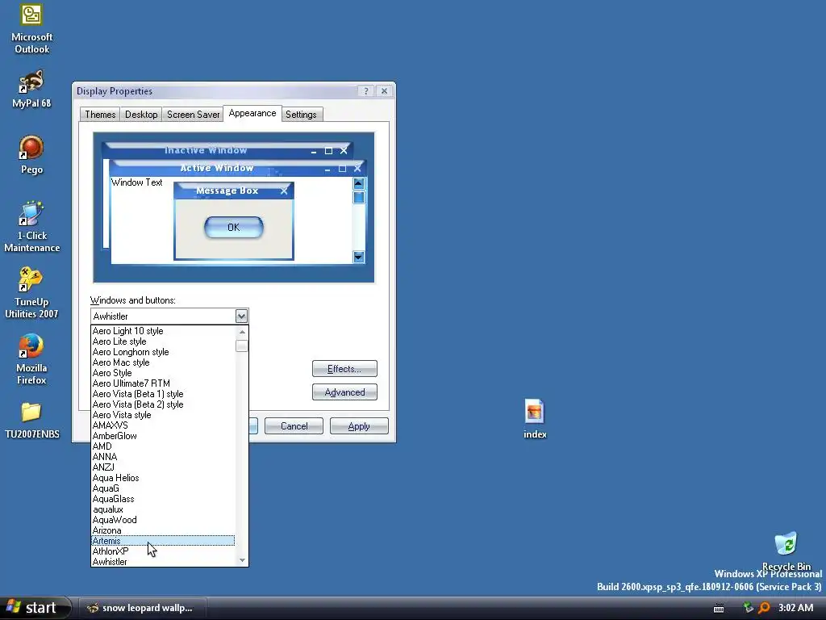Choose Aqua Helios style option
This screenshot has height=620, width=826.
click(x=163, y=478)
